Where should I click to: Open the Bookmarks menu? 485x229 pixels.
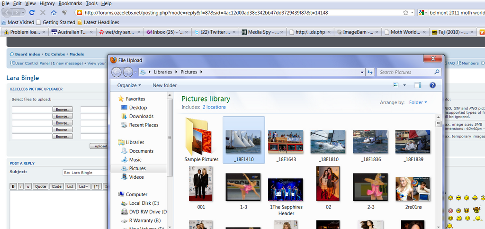tap(70, 3)
